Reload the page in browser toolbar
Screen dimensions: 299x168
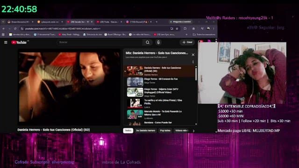(x=15, y=28)
